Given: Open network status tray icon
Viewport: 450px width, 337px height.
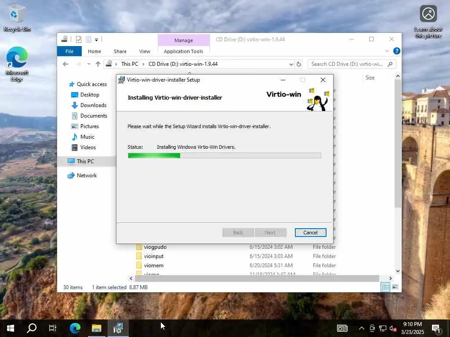Looking at the screenshot, I should (383, 328).
